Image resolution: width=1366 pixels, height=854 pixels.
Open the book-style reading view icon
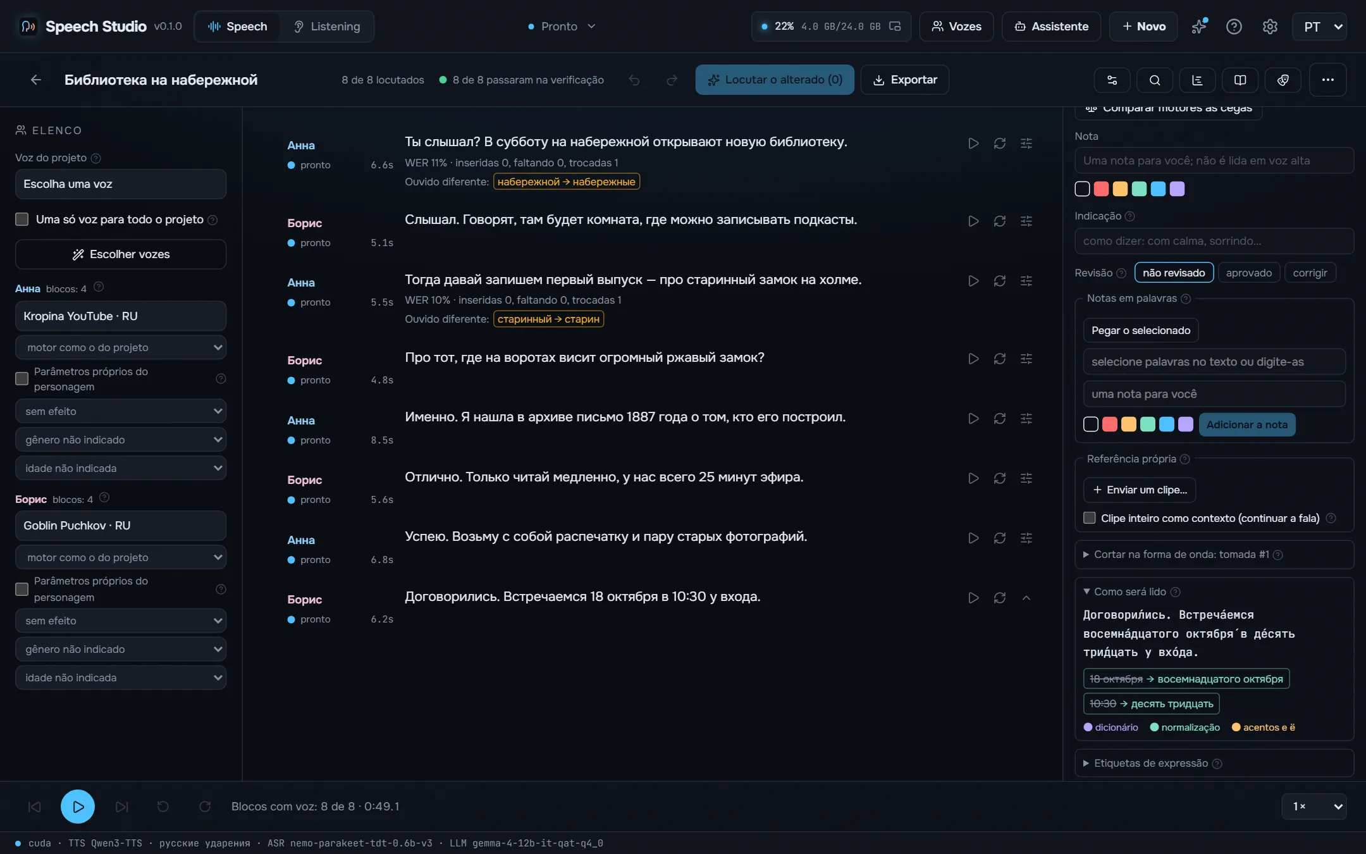[1240, 80]
